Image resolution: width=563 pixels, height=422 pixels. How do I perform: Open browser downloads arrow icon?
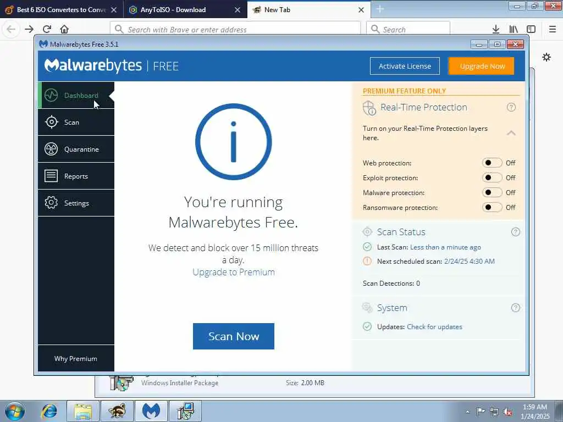tap(496, 29)
